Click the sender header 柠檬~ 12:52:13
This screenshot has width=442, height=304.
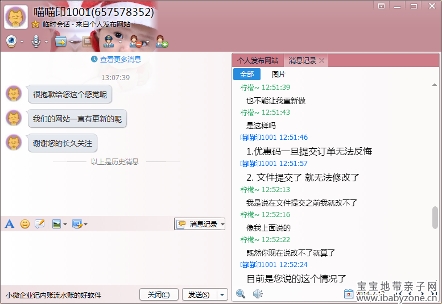point(265,190)
